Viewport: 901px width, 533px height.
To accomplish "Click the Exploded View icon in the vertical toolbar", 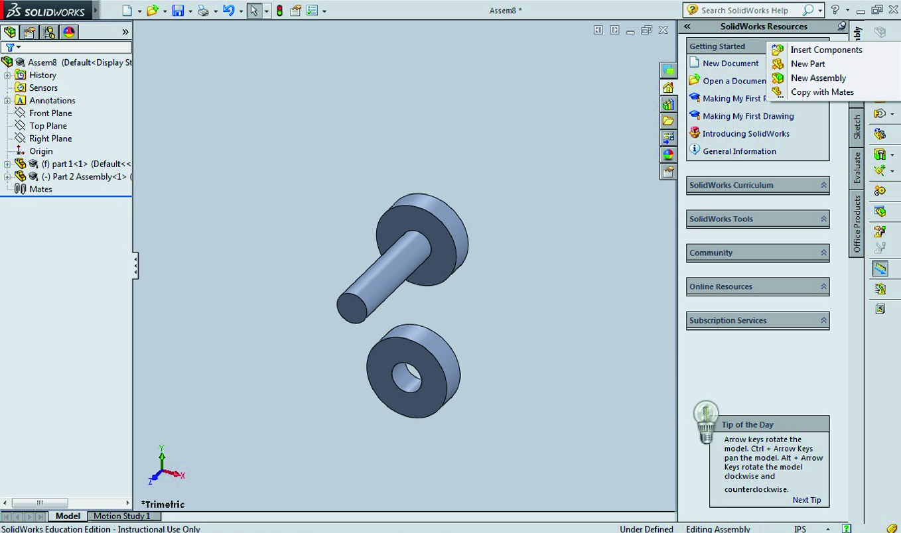I will click(880, 231).
